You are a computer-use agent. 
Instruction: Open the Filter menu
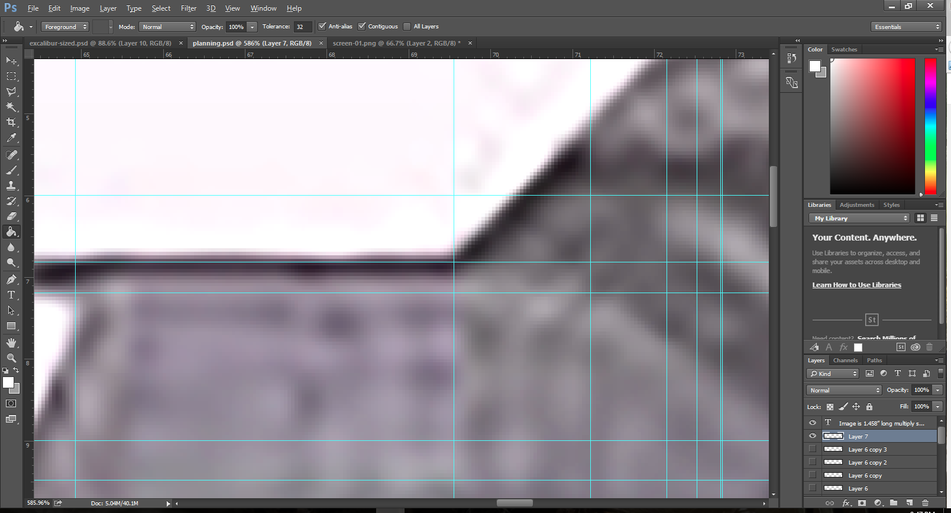[188, 8]
